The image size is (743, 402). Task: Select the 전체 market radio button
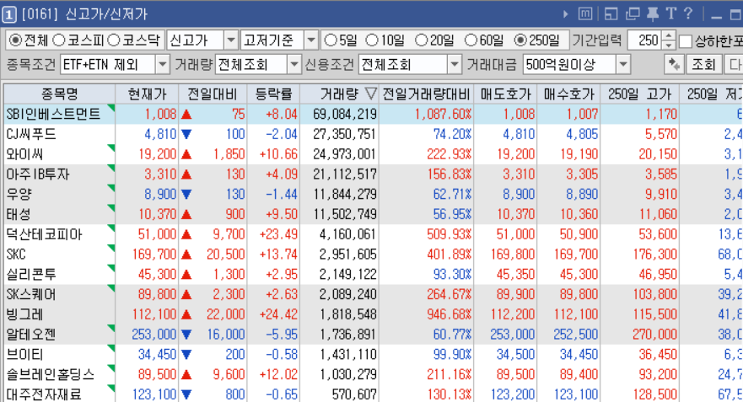(x=15, y=40)
